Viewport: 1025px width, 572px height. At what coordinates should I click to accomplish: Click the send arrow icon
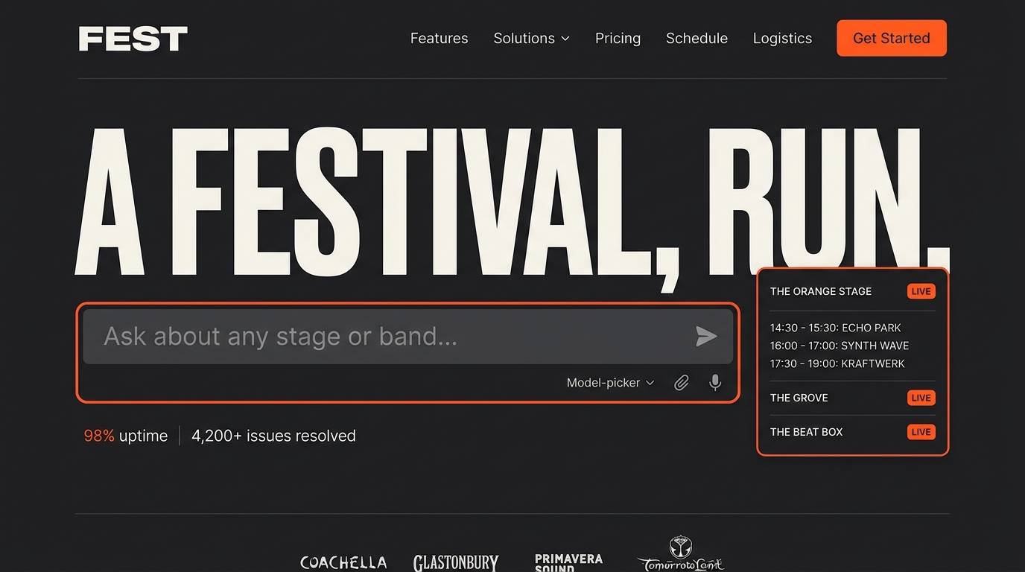pos(705,337)
